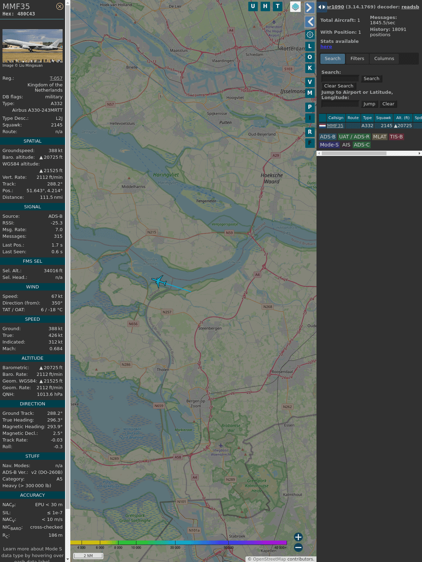The image size is (422, 562).
Task: Click the zoom in plus button
Action: (x=298, y=537)
